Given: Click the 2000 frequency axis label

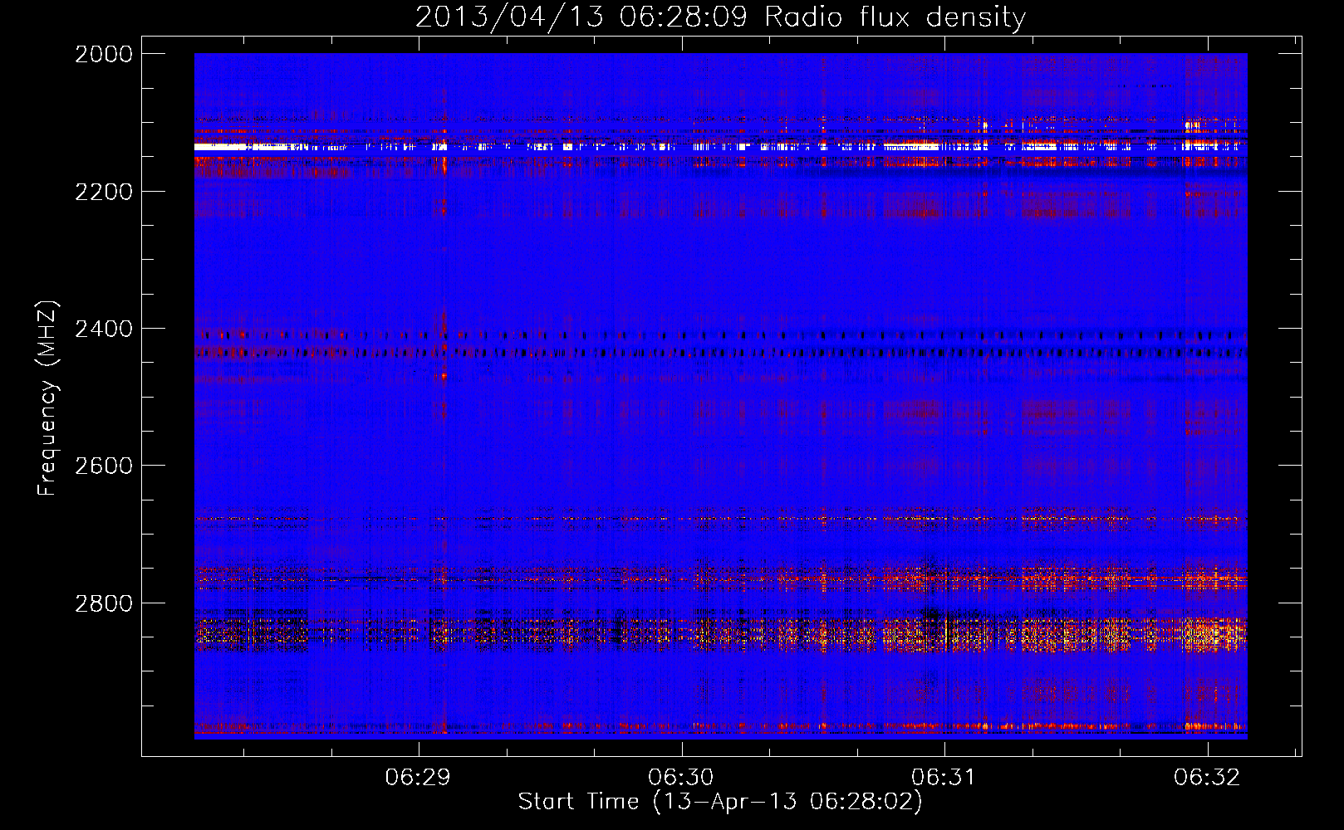Looking at the screenshot, I should pyautogui.click(x=104, y=54).
